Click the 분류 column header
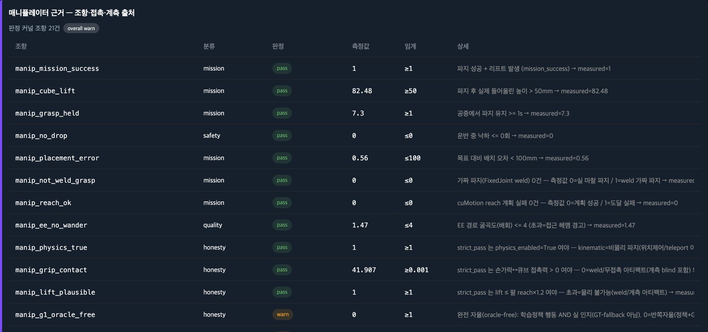This screenshot has height=332, width=708. pyautogui.click(x=209, y=46)
